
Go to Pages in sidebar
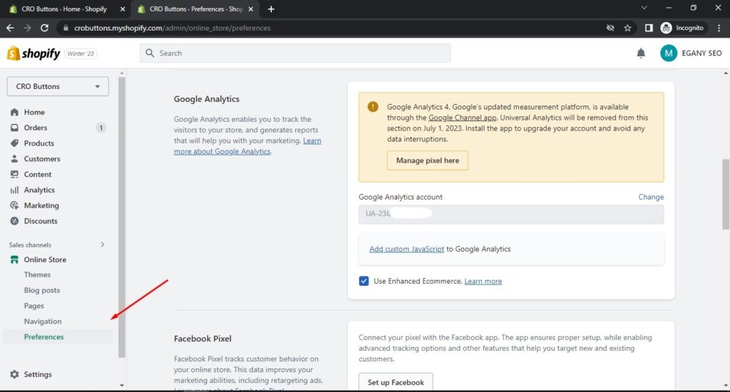[x=34, y=306]
